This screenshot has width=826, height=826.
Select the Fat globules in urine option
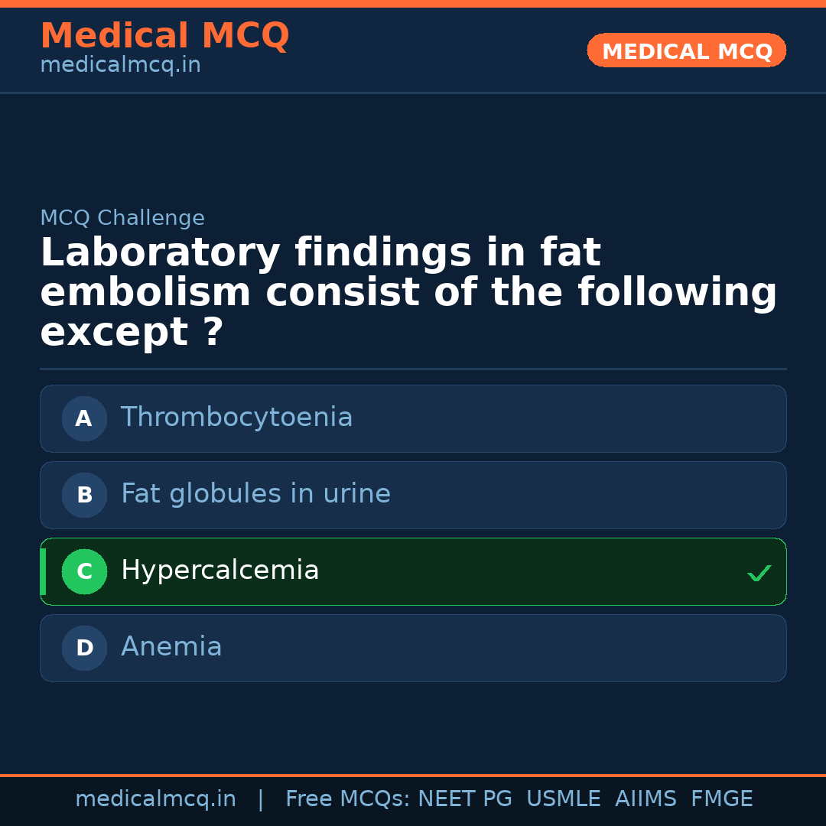pos(255,494)
